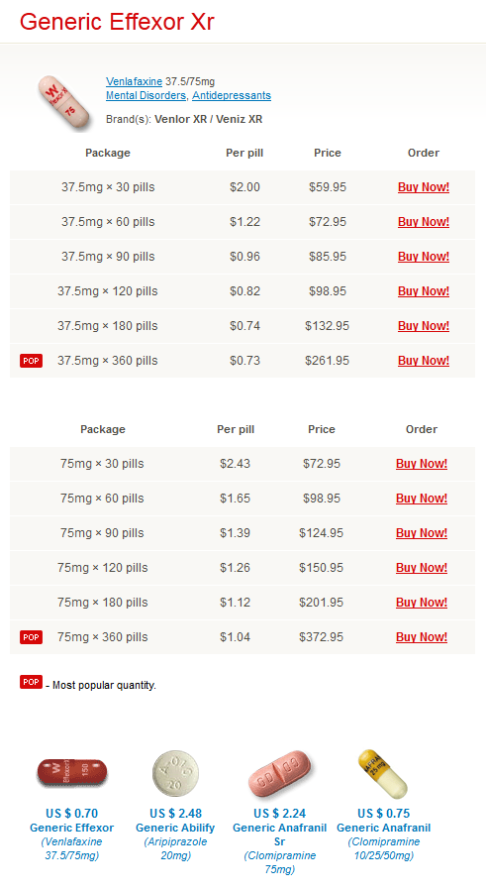Open the Antidepressants category link
Viewport: 486px width, 890px height.
(232, 95)
